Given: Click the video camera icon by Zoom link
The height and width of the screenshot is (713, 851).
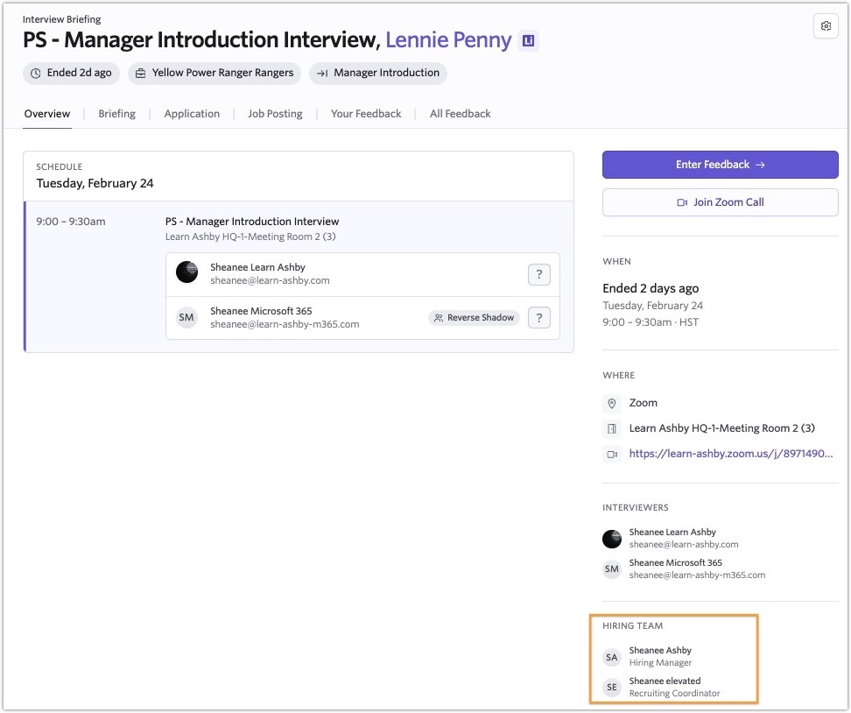Looking at the screenshot, I should point(612,455).
